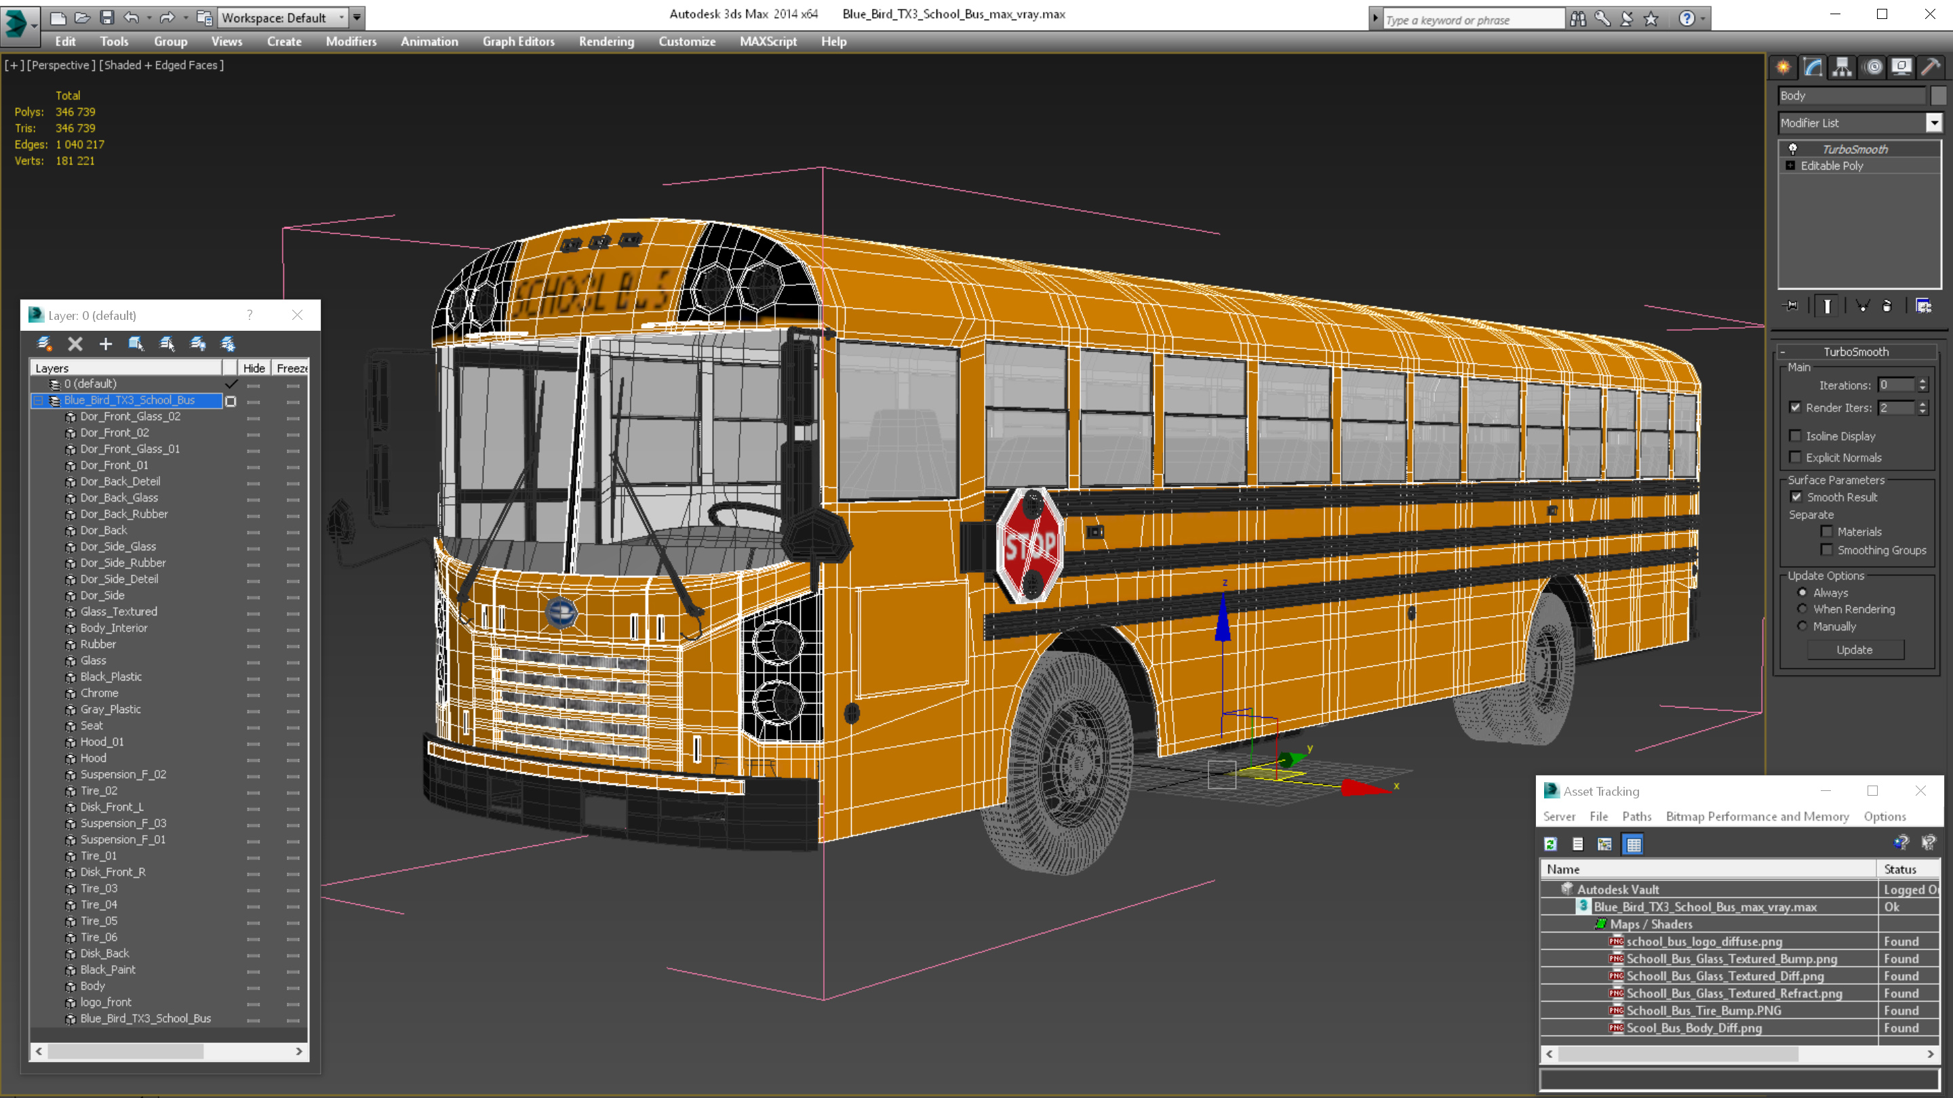Select the Manually update option
Screen dimensions: 1953x1098
(1802, 626)
